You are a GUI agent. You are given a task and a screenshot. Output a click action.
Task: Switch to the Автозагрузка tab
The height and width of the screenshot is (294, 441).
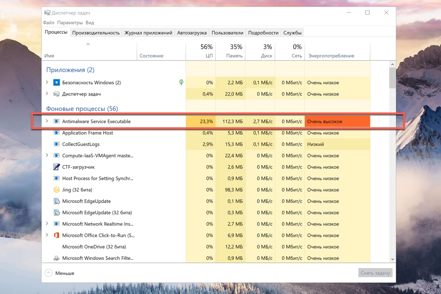pyautogui.click(x=192, y=33)
